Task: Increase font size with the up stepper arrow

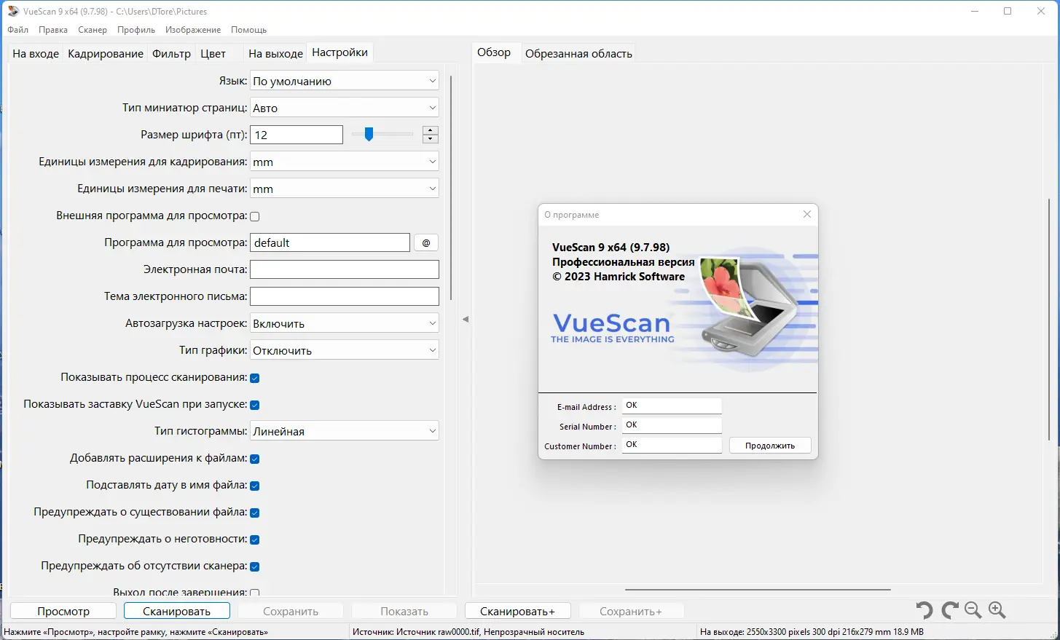Action: point(430,130)
